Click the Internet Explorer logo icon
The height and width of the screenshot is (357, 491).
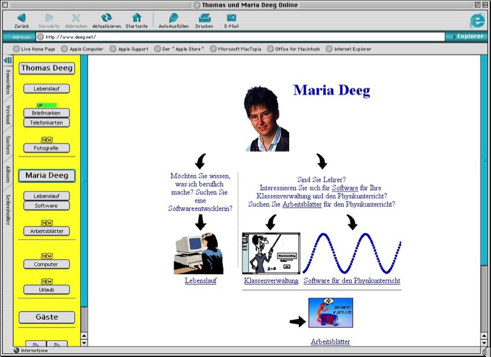point(477,20)
